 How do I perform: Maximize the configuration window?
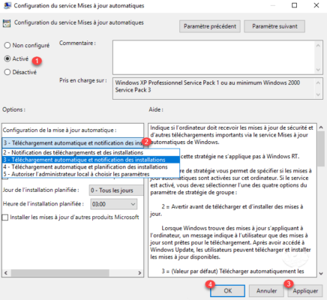click(295, 5)
